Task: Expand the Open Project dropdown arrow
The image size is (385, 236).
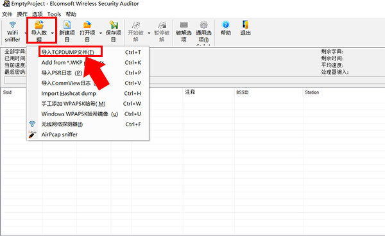Action: click(x=101, y=33)
